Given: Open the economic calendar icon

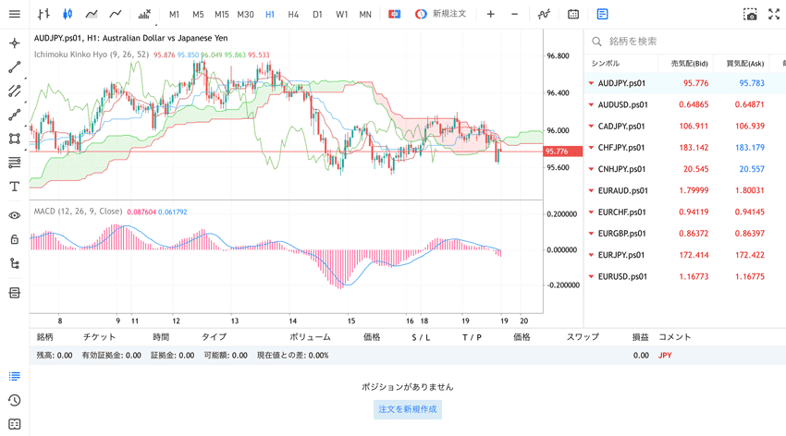Looking at the screenshot, I should click(573, 14).
